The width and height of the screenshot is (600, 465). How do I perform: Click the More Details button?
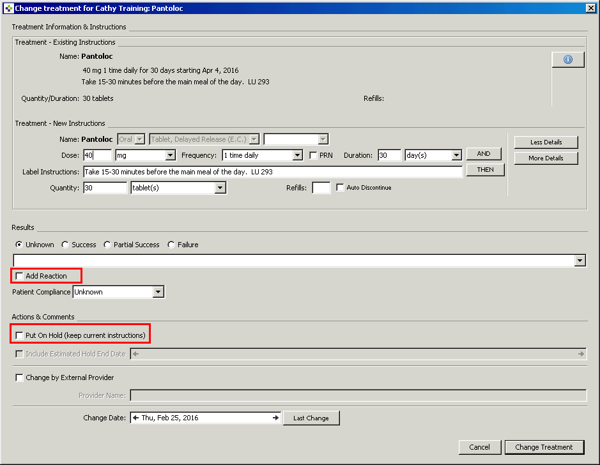[546, 158]
